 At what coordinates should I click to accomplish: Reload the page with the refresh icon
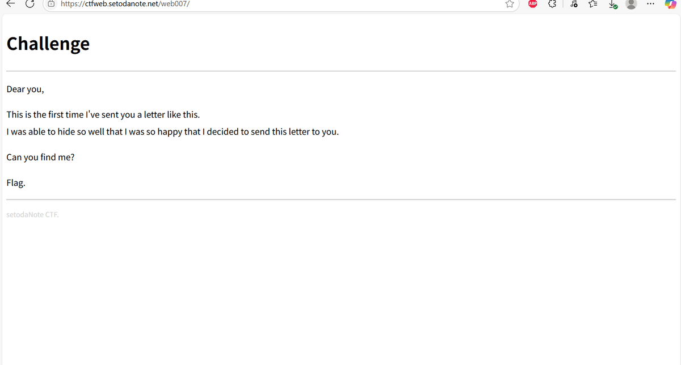[x=31, y=4]
